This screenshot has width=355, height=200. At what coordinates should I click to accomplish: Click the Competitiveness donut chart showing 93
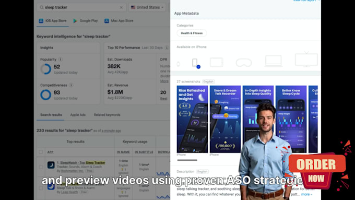tap(46, 95)
